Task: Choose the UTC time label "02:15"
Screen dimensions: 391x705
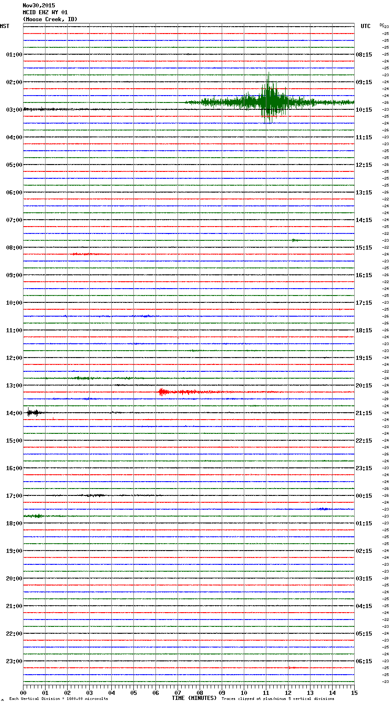Action: [364, 551]
